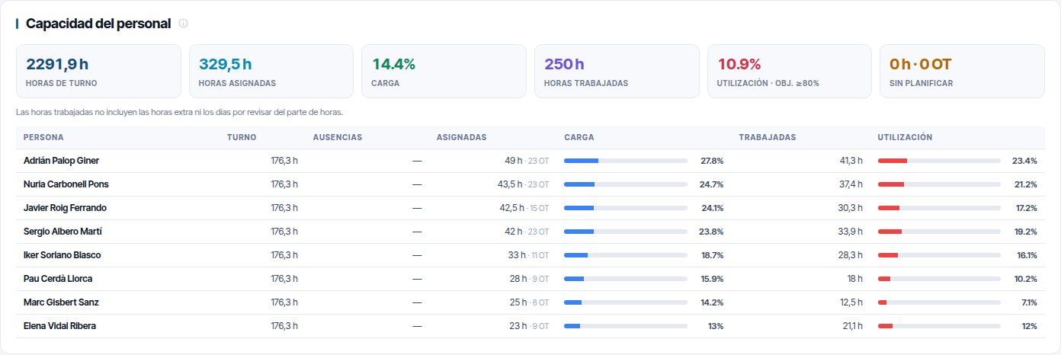
Task: Click the 41,3 h worked value
Action: 850,161
